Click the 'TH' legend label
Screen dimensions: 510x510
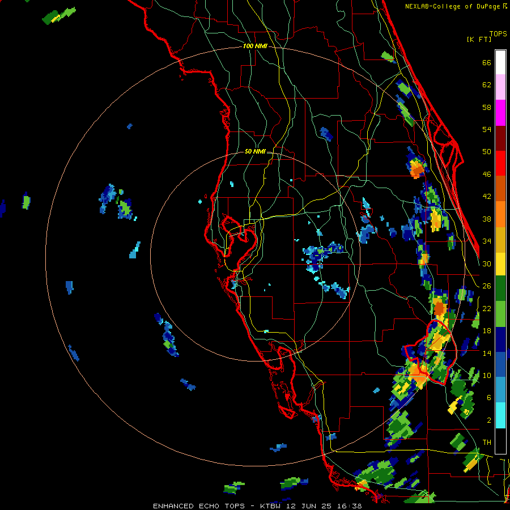point(487,443)
